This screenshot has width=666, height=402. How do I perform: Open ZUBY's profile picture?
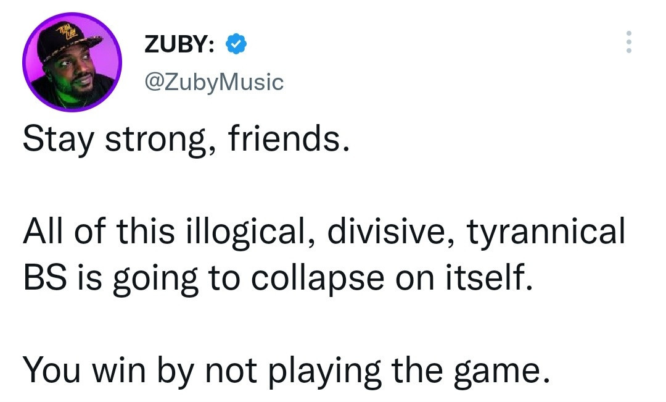[x=72, y=62]
